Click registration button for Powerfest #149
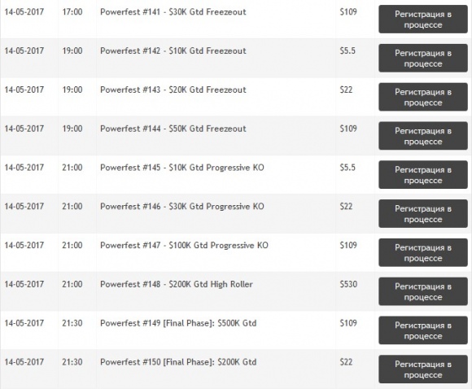This screenshot has width=472, height=389. 423,330
